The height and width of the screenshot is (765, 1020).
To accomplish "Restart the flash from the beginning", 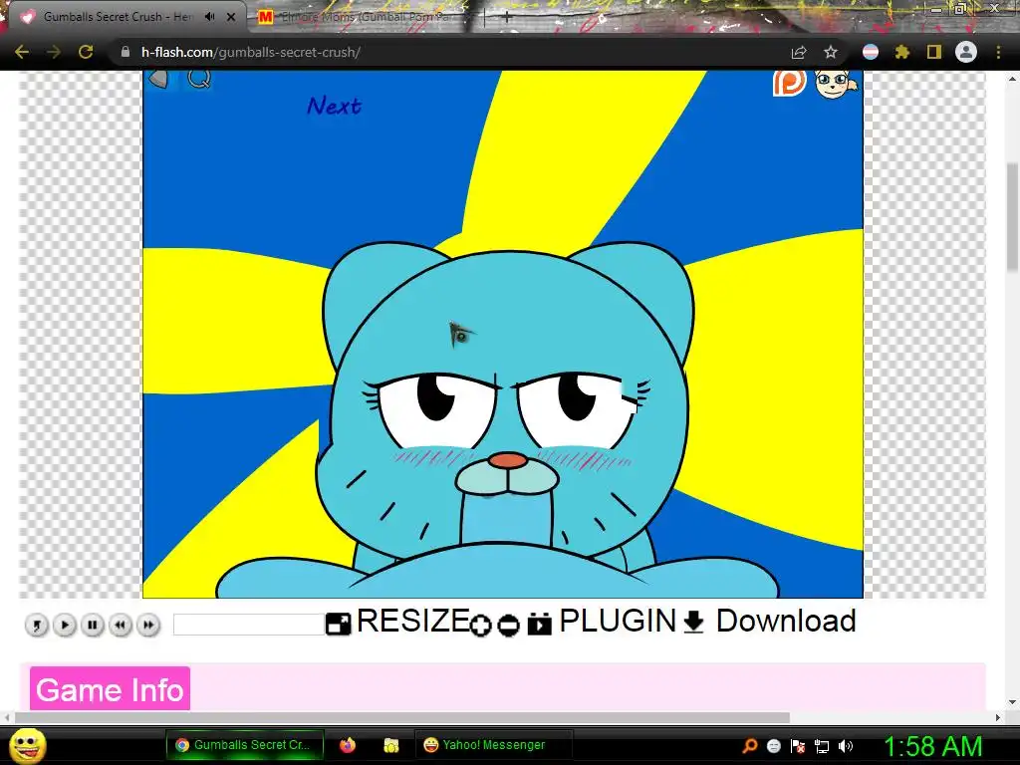I will (37, 626).
